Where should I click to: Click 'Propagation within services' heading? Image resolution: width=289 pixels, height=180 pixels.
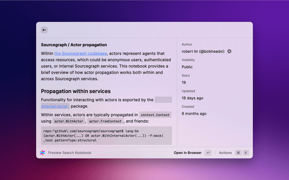(76, 91)
